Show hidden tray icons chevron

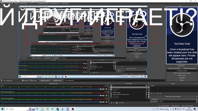point(171,109)
